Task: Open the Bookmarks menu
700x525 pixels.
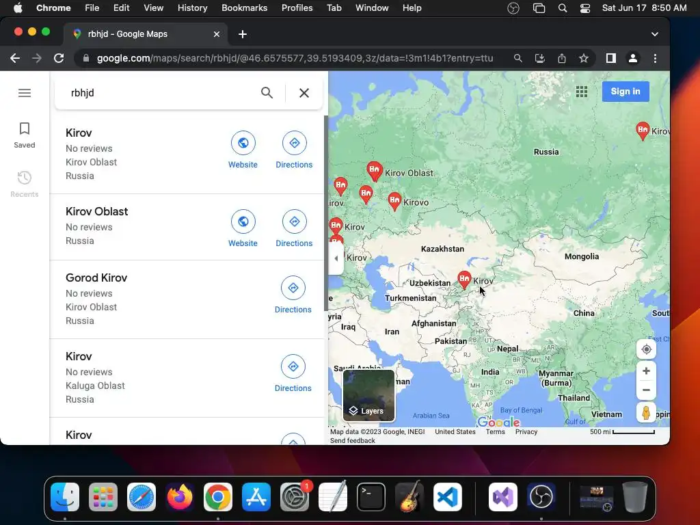Action: click(x=244, y=8)
